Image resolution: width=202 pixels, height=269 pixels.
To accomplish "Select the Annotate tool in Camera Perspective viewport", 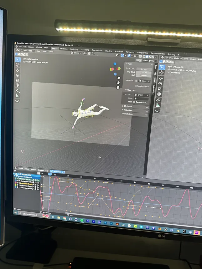I will (x=17, y=91).
